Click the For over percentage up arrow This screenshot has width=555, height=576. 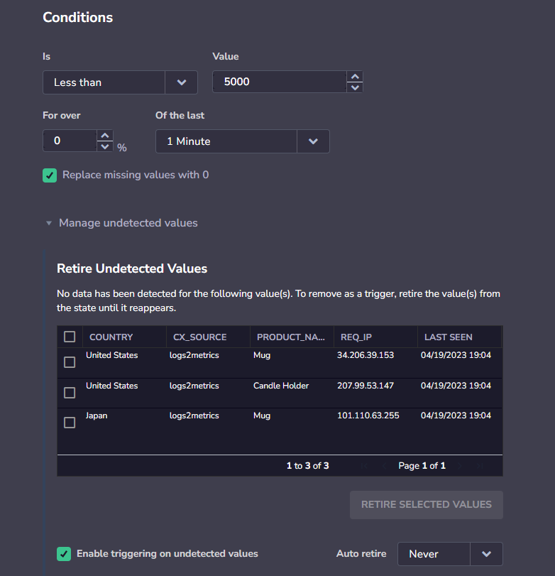click(x=105, y=136)
